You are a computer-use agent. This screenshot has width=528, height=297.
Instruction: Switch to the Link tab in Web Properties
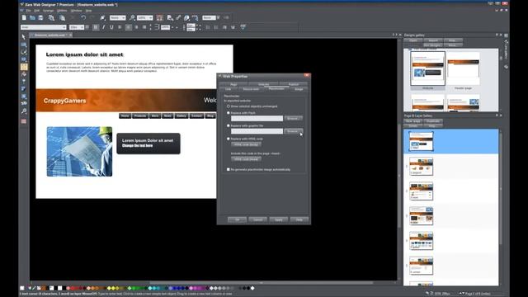(228, 89)
